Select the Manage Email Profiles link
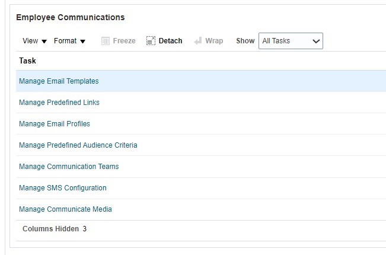 point(55,124)
